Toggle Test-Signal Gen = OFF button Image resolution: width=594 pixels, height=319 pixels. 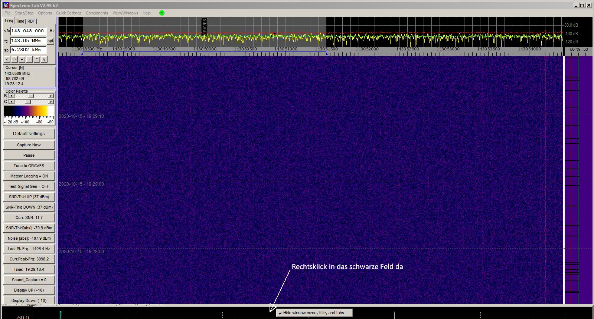click(x=29, y=186)
